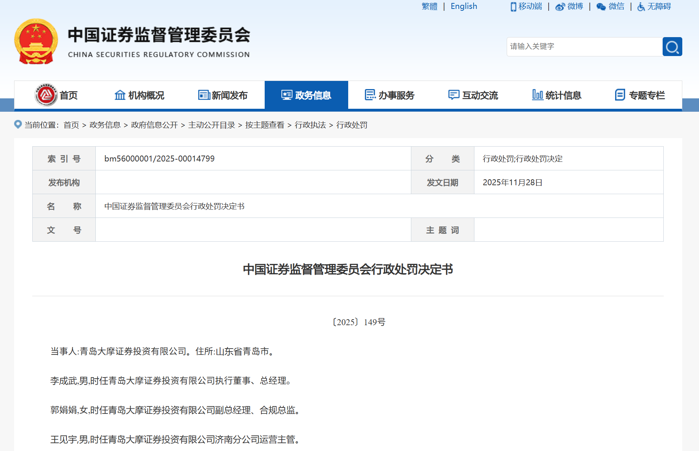699x451 pixels.
Task: Click the magnifier search button
Action: 672,47
